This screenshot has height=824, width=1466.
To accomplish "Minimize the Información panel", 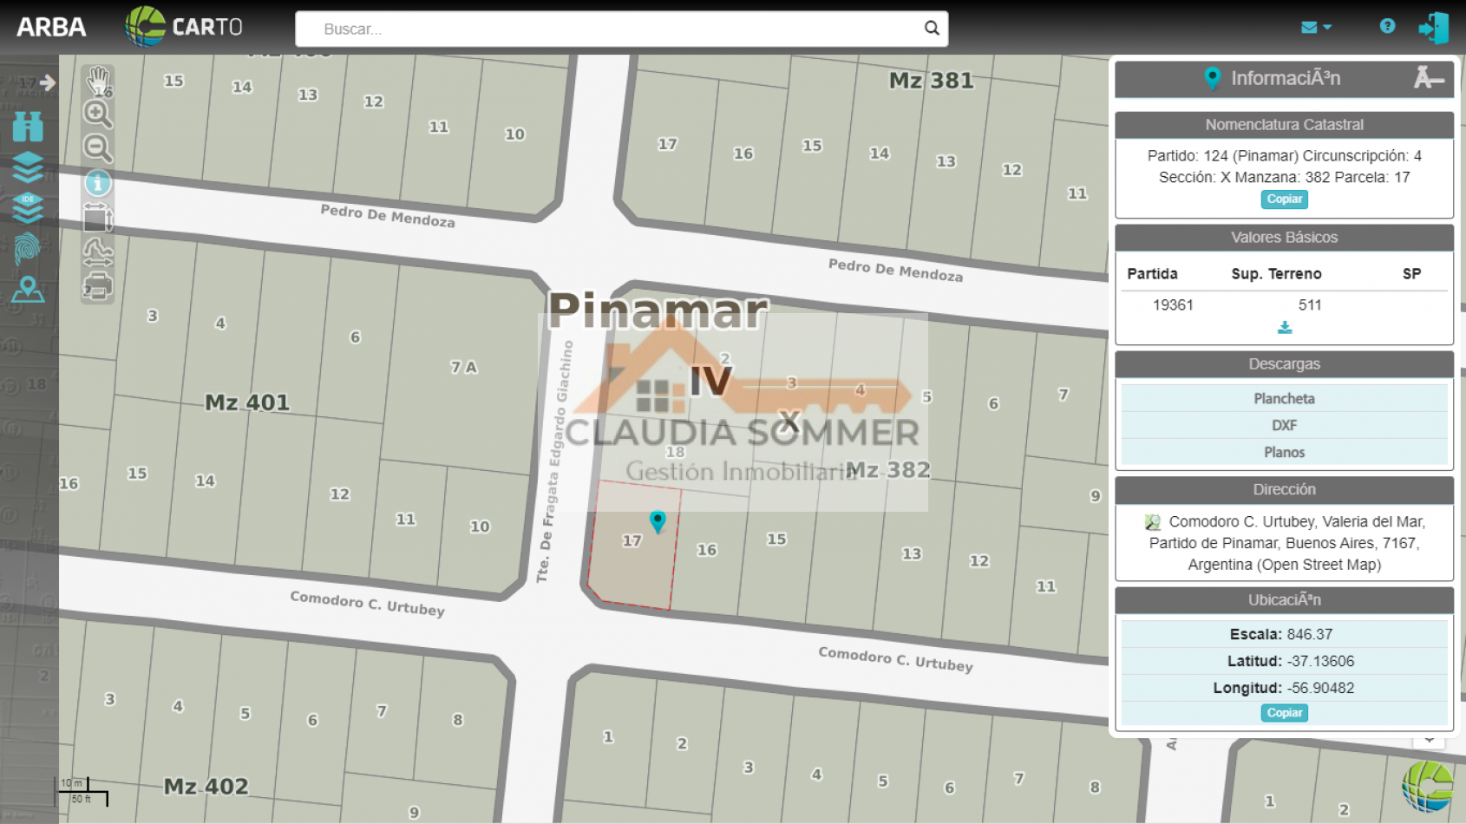I will [1429, 78].
